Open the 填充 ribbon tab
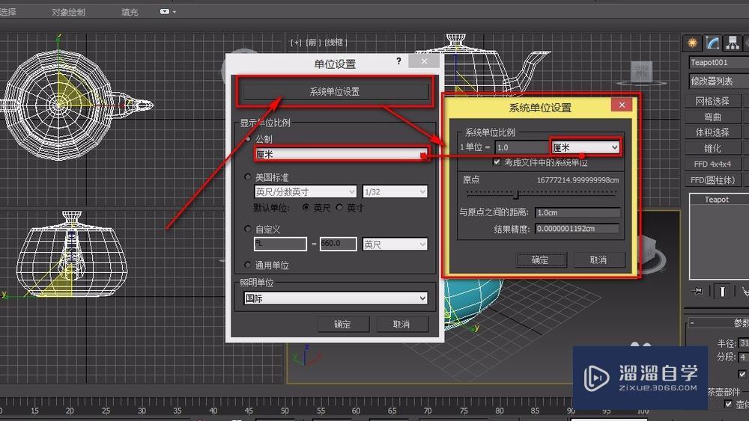749x421 pixels. tap(130, 12)
